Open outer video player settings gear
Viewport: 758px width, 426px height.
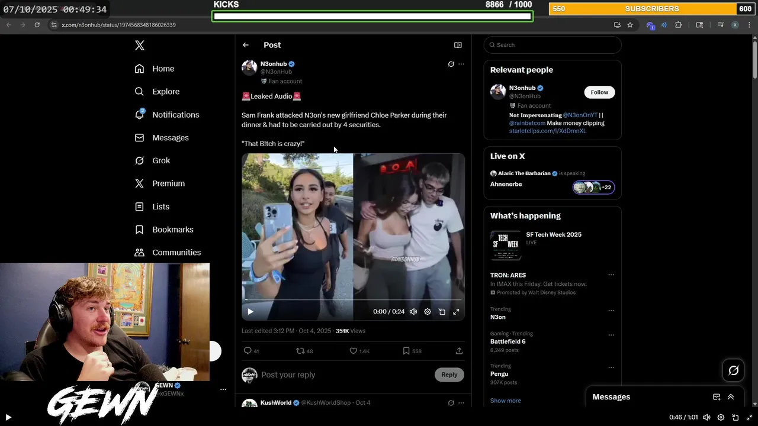click(x=721, y=417)
